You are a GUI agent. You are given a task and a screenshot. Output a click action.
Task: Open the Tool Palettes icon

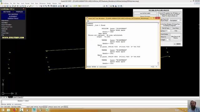click(x=56, y=6)
